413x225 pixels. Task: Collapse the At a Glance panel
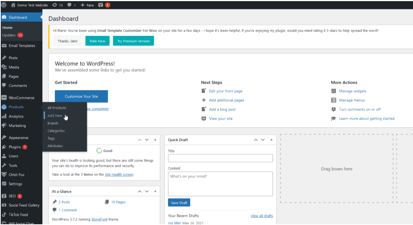pos(155,191)
